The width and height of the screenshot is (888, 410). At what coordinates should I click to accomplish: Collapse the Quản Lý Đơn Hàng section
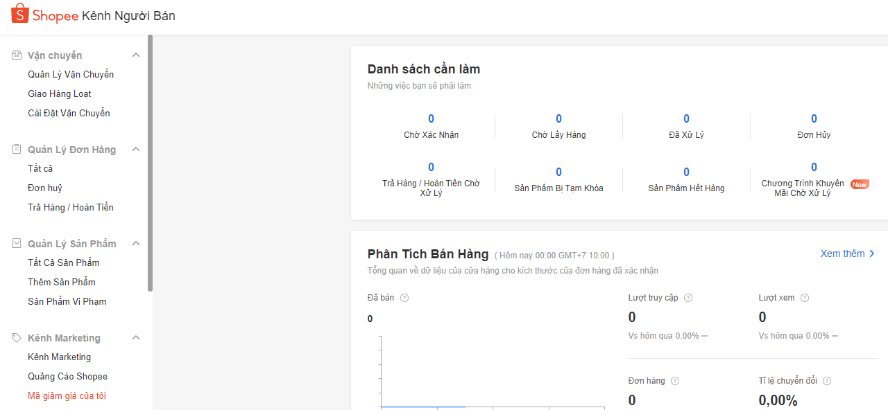tap(136, 150)
